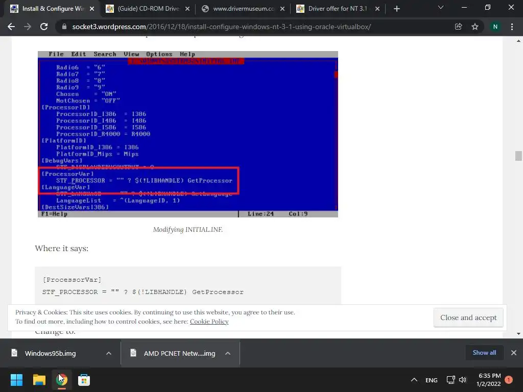Switch to www.drivermuseum.co tab
The height and width of the screenshot is (392, 523).
243,9
